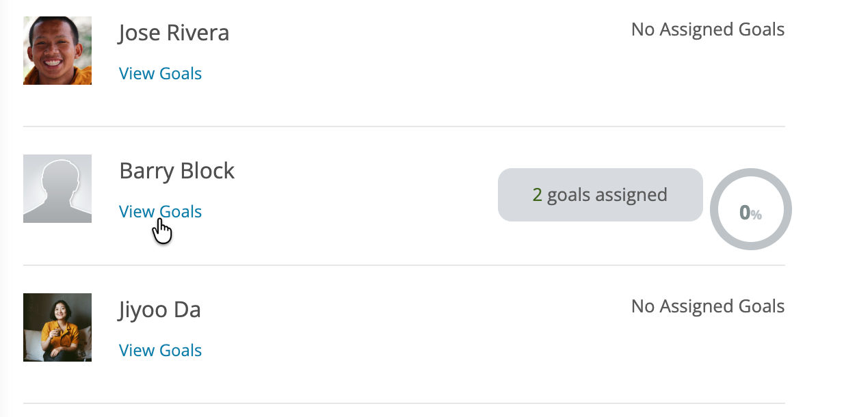Select View Goals beneath Jiyoo Da
The width and height of the screenshot is (844, 417).
(160, 351)
